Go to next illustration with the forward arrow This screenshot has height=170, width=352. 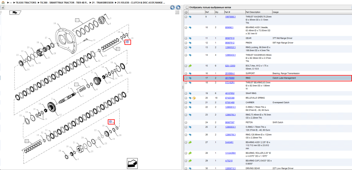[x=178, y=7]
